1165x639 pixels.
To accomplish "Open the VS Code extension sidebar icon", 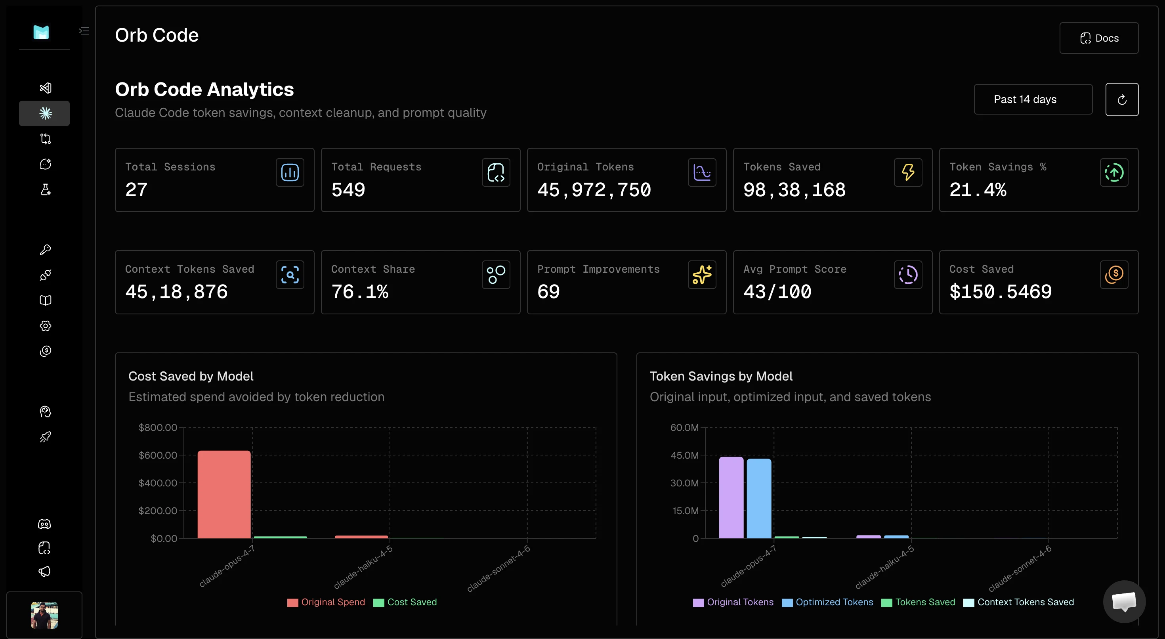I will coord(45,88).
